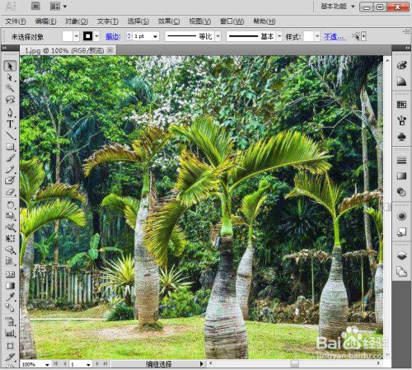Select the Paintbrush tool

[10, 158]
